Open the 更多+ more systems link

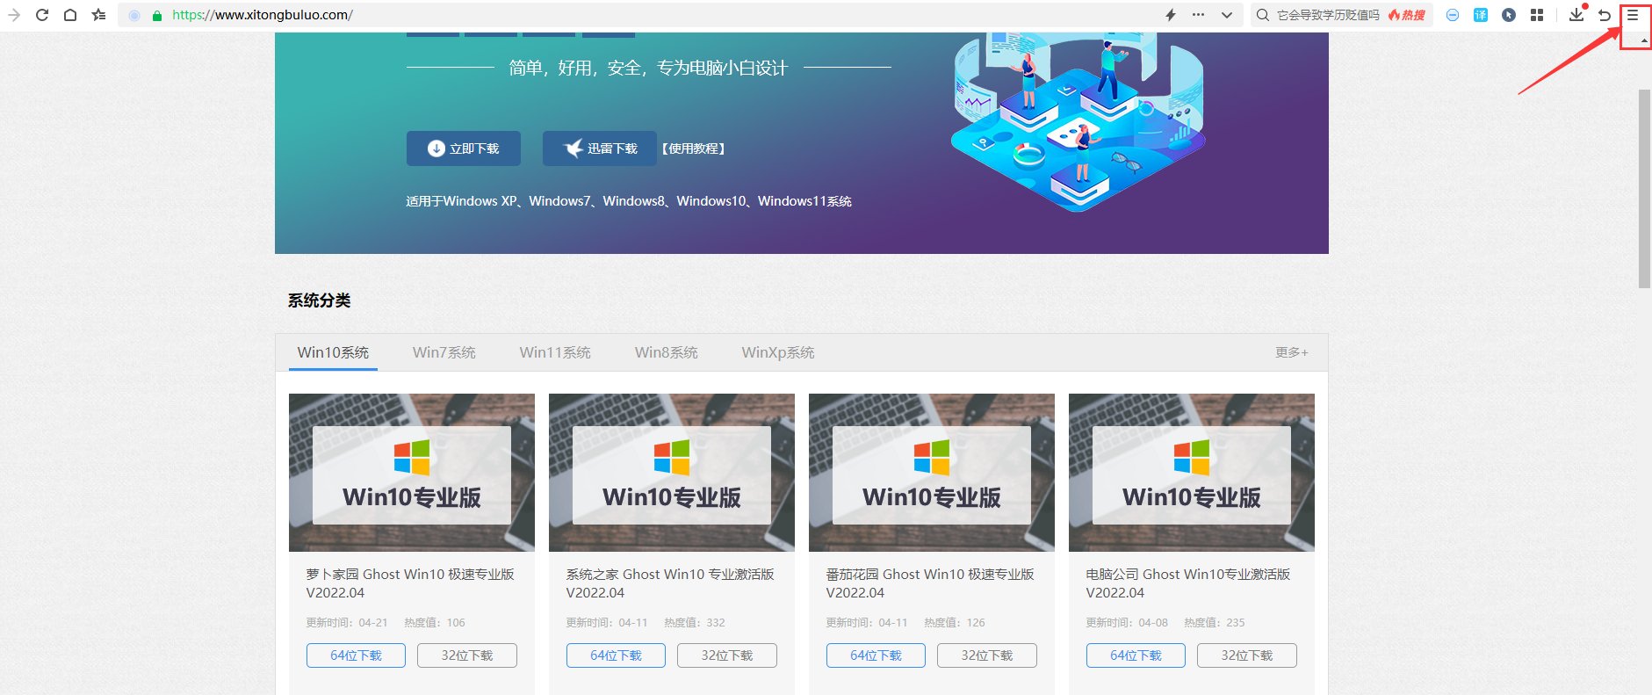pos(1292,352)
